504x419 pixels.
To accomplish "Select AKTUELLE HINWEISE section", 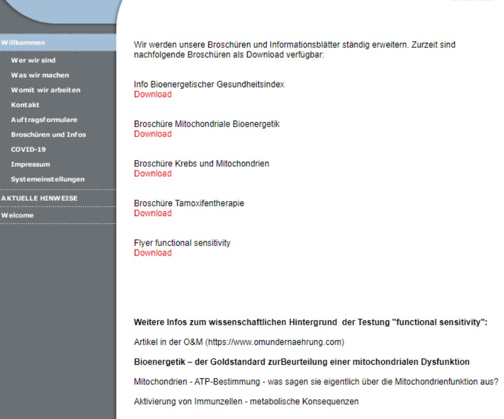I will pos(39,198).
